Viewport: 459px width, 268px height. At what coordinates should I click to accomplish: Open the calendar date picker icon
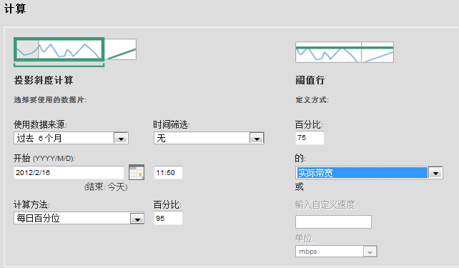pos(137,172)
